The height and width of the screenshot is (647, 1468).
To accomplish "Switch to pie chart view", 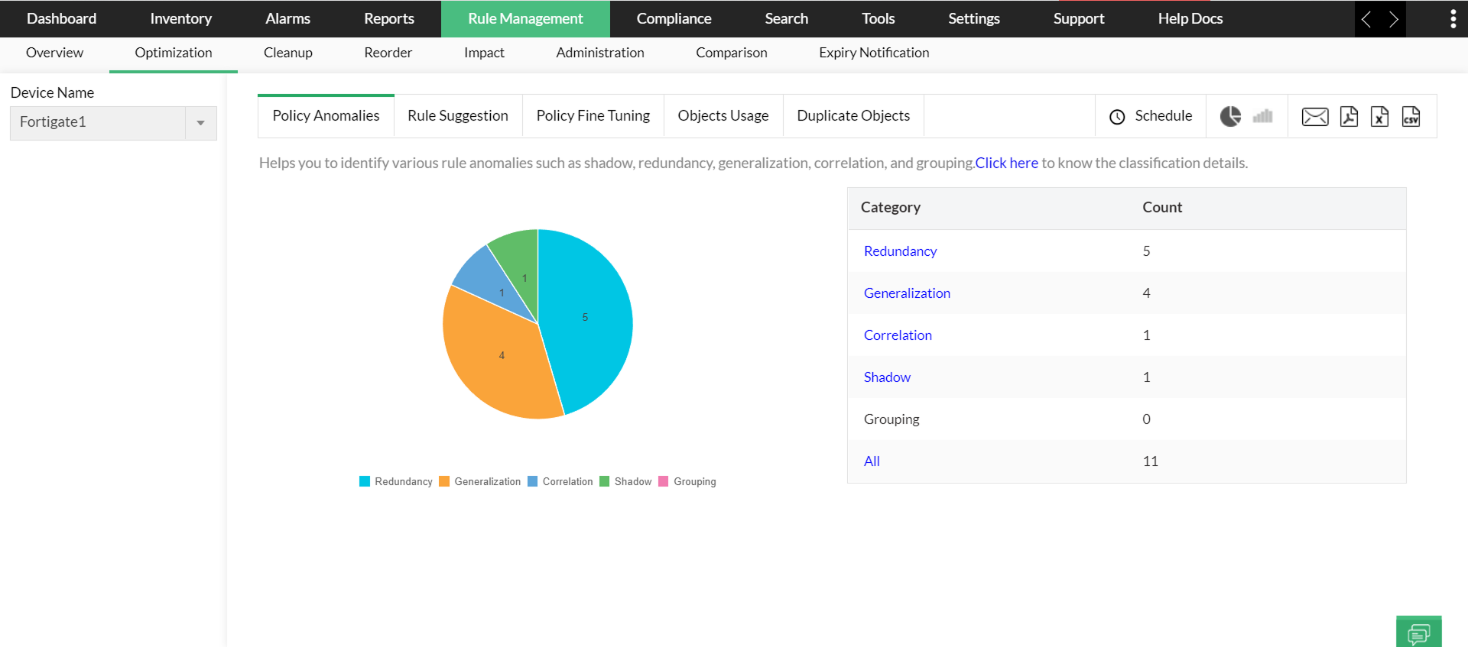I will point(1230,116).
